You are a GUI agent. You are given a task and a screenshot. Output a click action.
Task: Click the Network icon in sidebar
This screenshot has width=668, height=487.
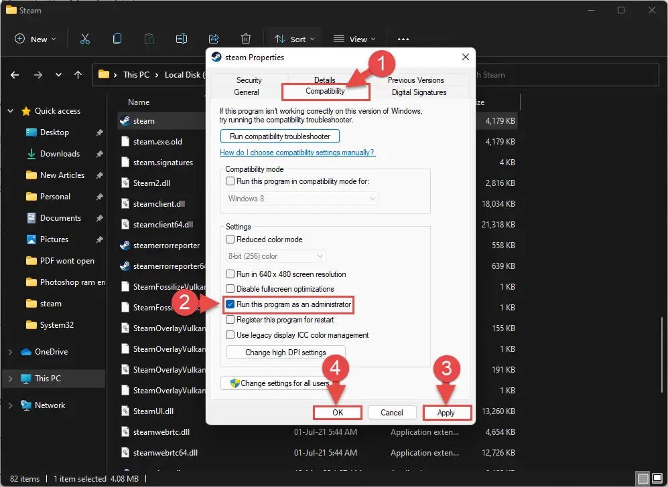point(26,405)
